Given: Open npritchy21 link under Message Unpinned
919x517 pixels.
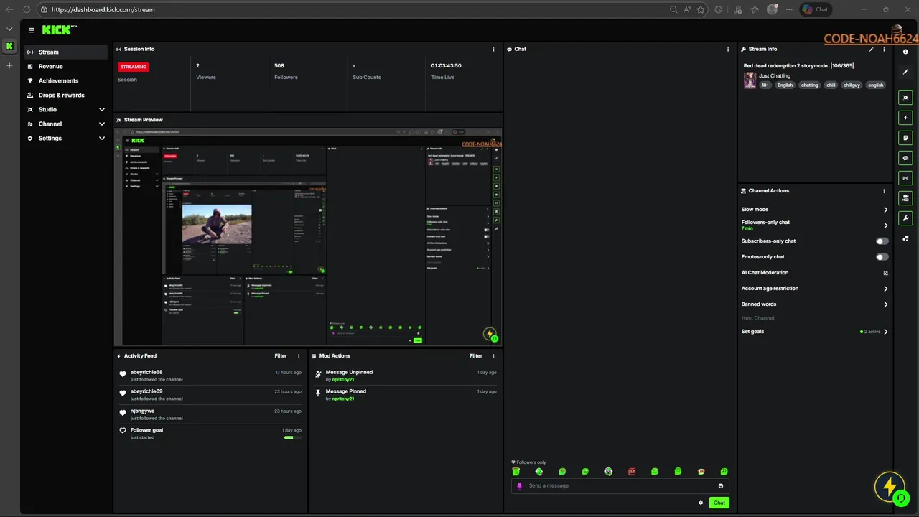Looking at the screenshot, I should pos(342,379).
